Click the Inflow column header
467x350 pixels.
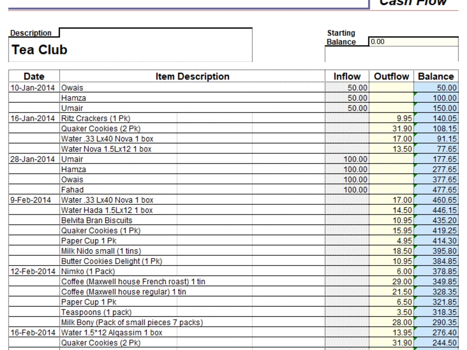(347, 77)
